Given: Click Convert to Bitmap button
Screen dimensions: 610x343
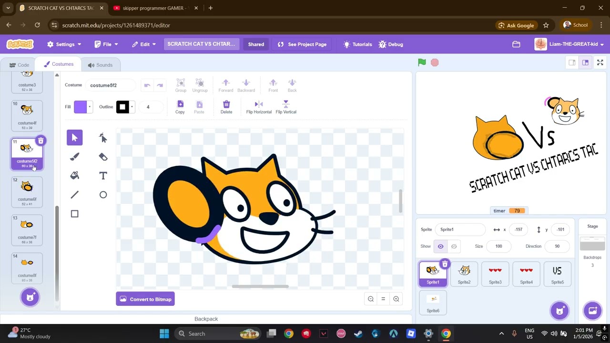Looking at the screenshot, I should pyautogui.click(x=145, y=299).
